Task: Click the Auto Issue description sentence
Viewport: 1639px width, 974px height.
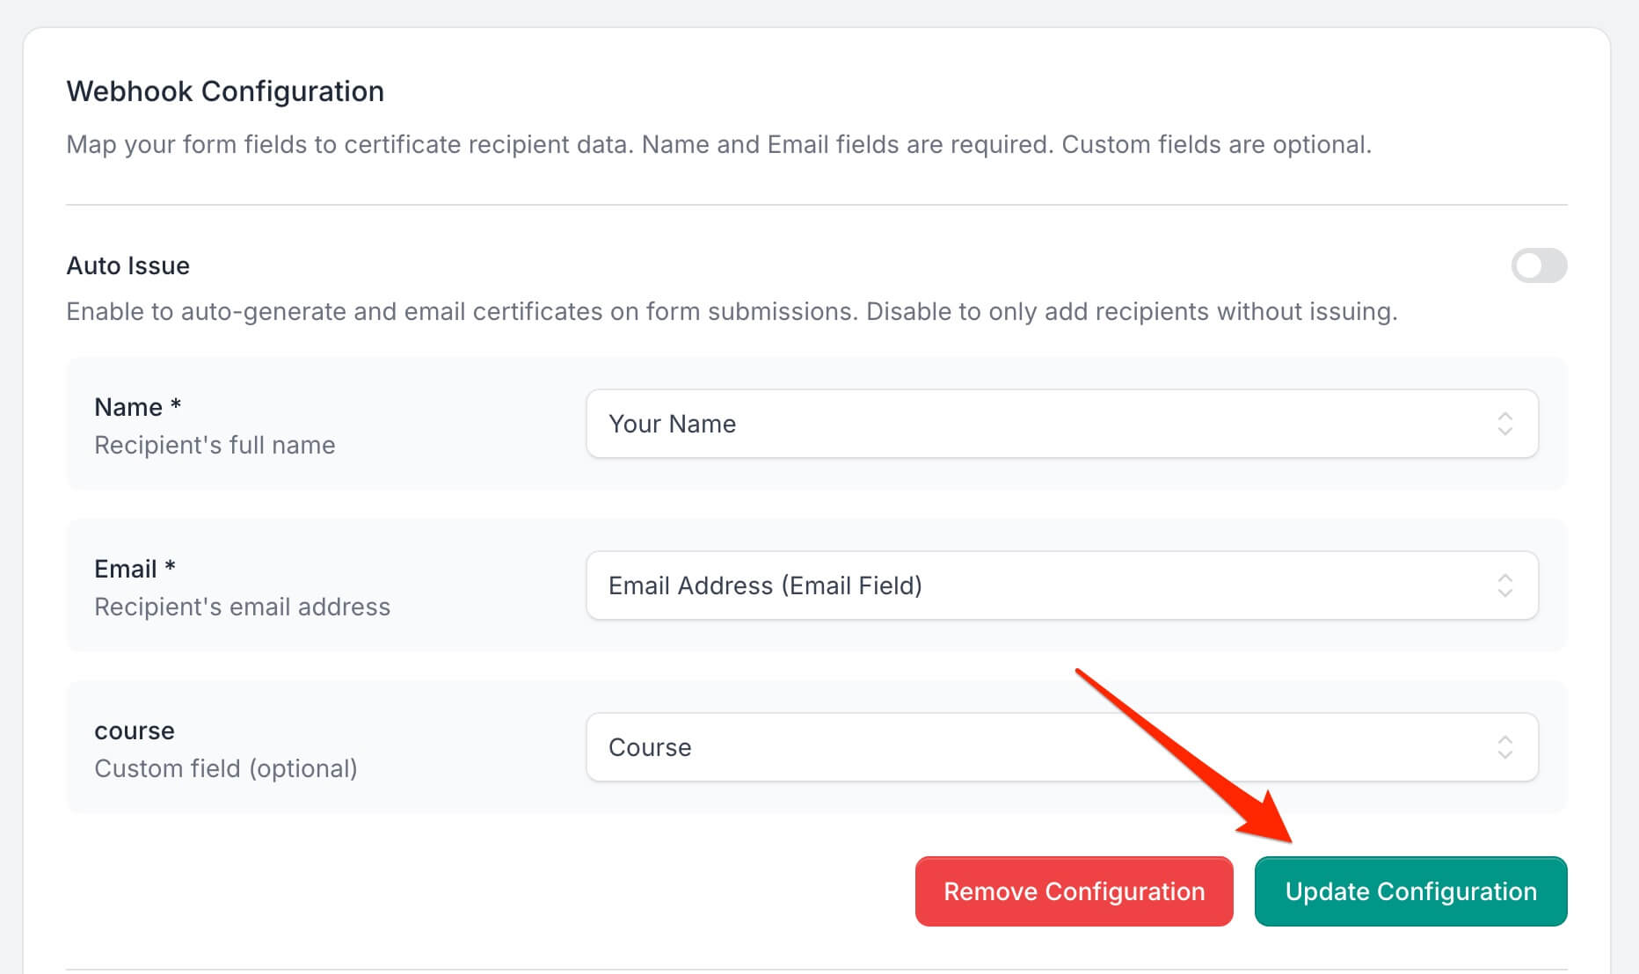Action: [x=732, y=311]
